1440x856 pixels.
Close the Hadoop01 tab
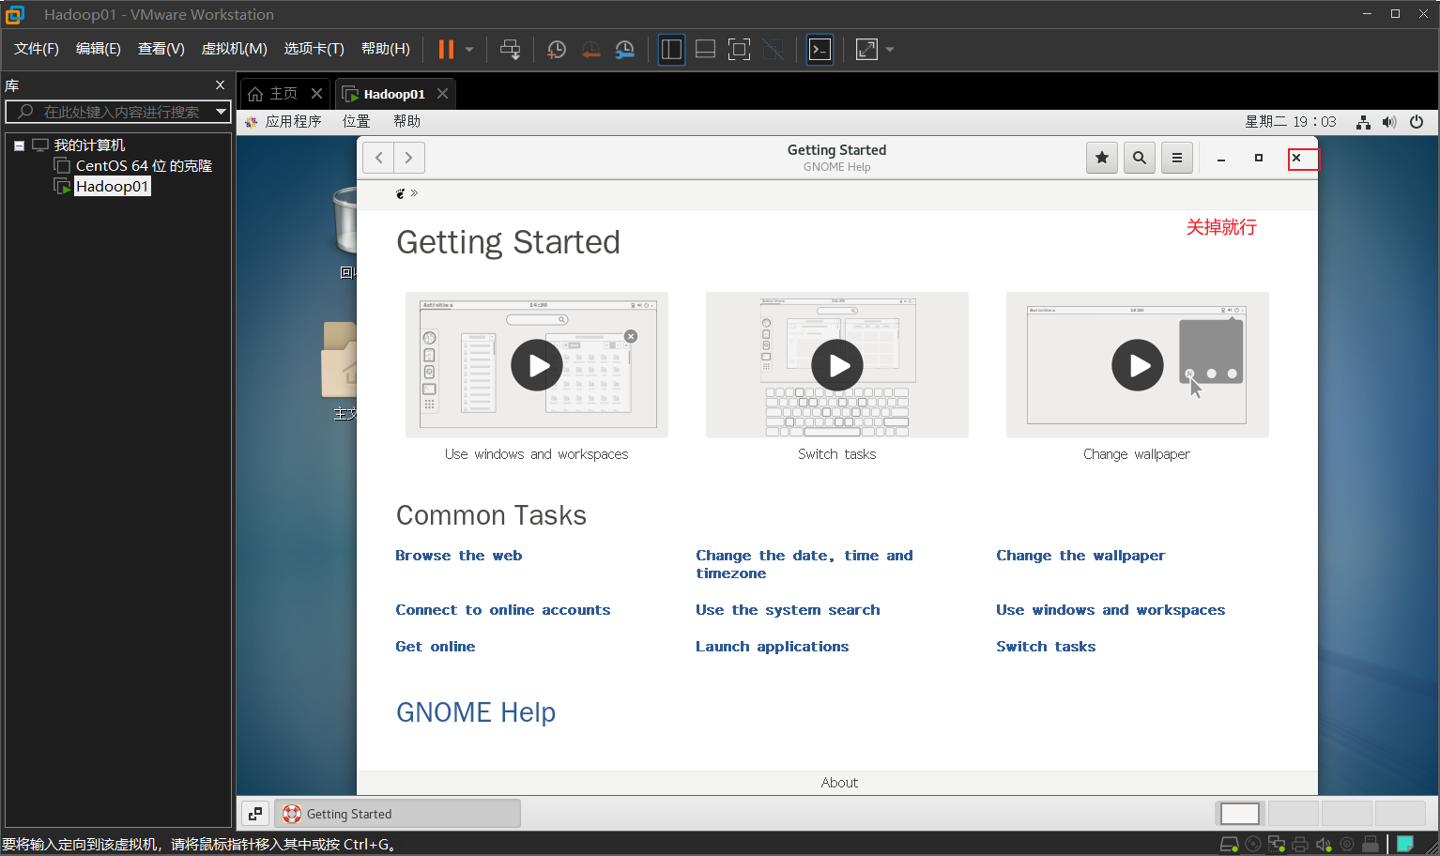(x=442, y=94)
